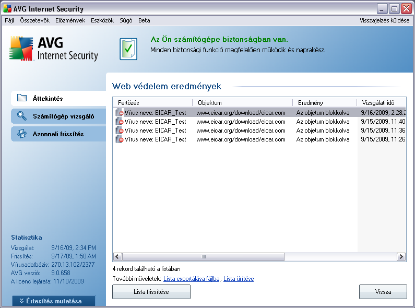Click the AVG logo in the title bar
Image resolution: width=415 pixels, height=308 pixels.
(7, 9)
